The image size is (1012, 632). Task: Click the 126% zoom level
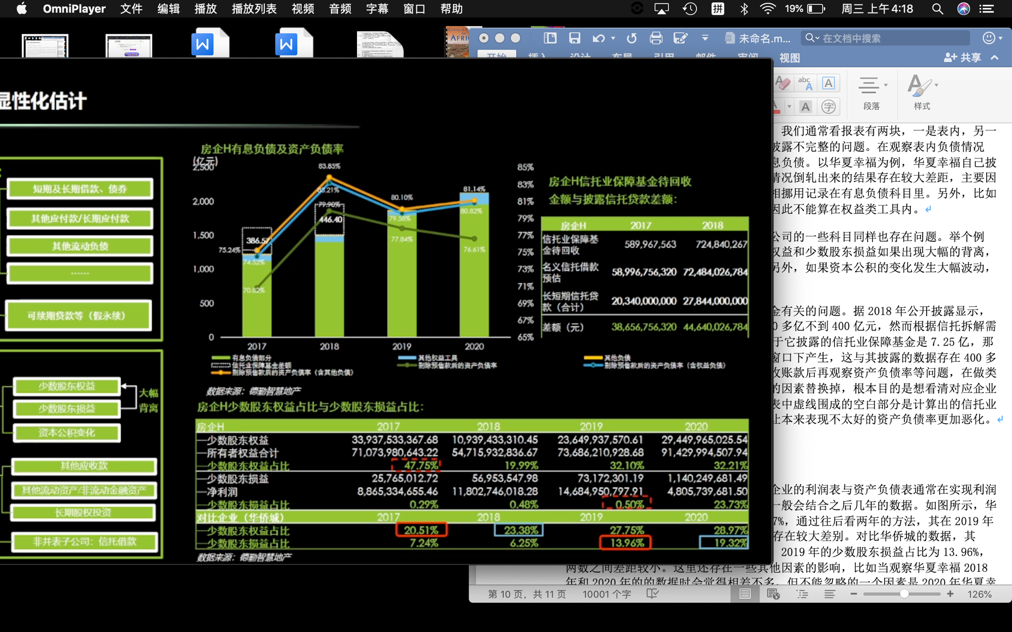click(979, 594)
